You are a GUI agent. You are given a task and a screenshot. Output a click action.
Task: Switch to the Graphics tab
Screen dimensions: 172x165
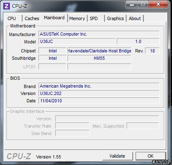point(115,18)
